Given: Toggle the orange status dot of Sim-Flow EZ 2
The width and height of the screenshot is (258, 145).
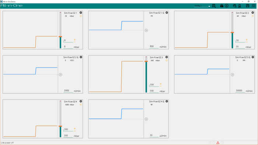Looking at the screenshot, I should pos(253,16).
